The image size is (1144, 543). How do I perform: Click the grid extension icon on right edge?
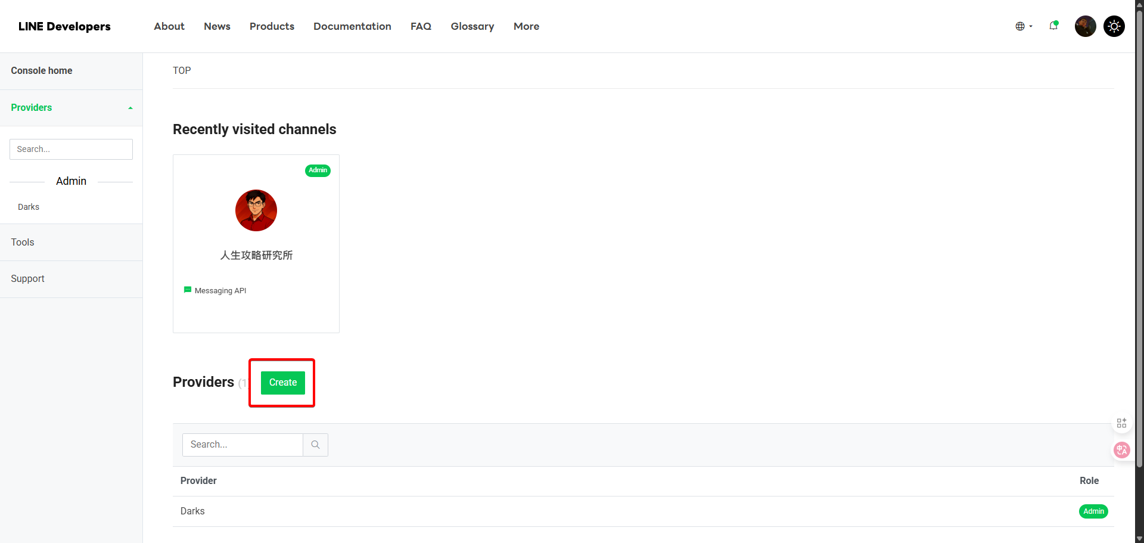coord(1121,423)
